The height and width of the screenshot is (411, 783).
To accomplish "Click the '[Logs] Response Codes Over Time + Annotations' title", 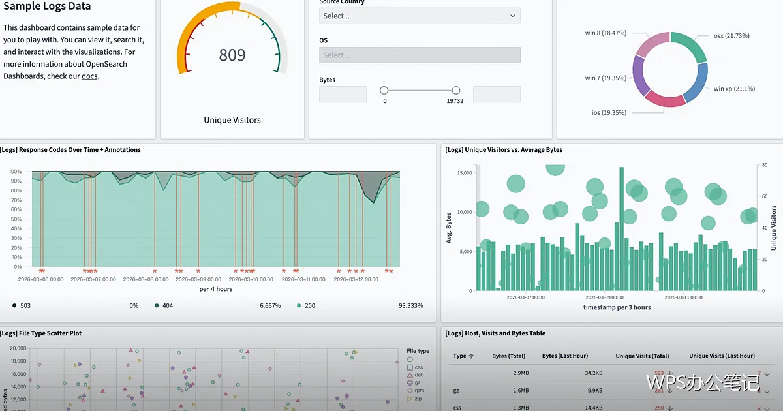I will [70, 149].
